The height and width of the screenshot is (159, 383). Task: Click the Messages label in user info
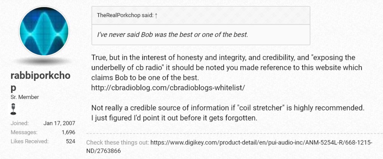point(24,132)
